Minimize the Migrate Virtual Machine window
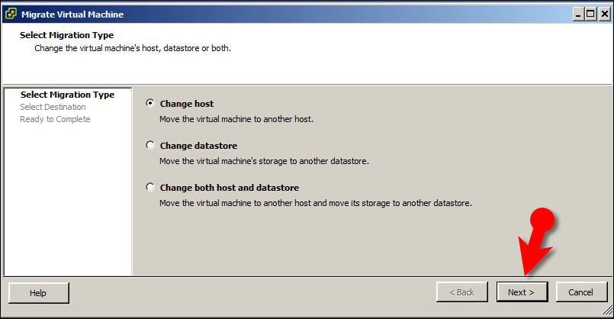The image size is (614, 319). pos(578,14)
